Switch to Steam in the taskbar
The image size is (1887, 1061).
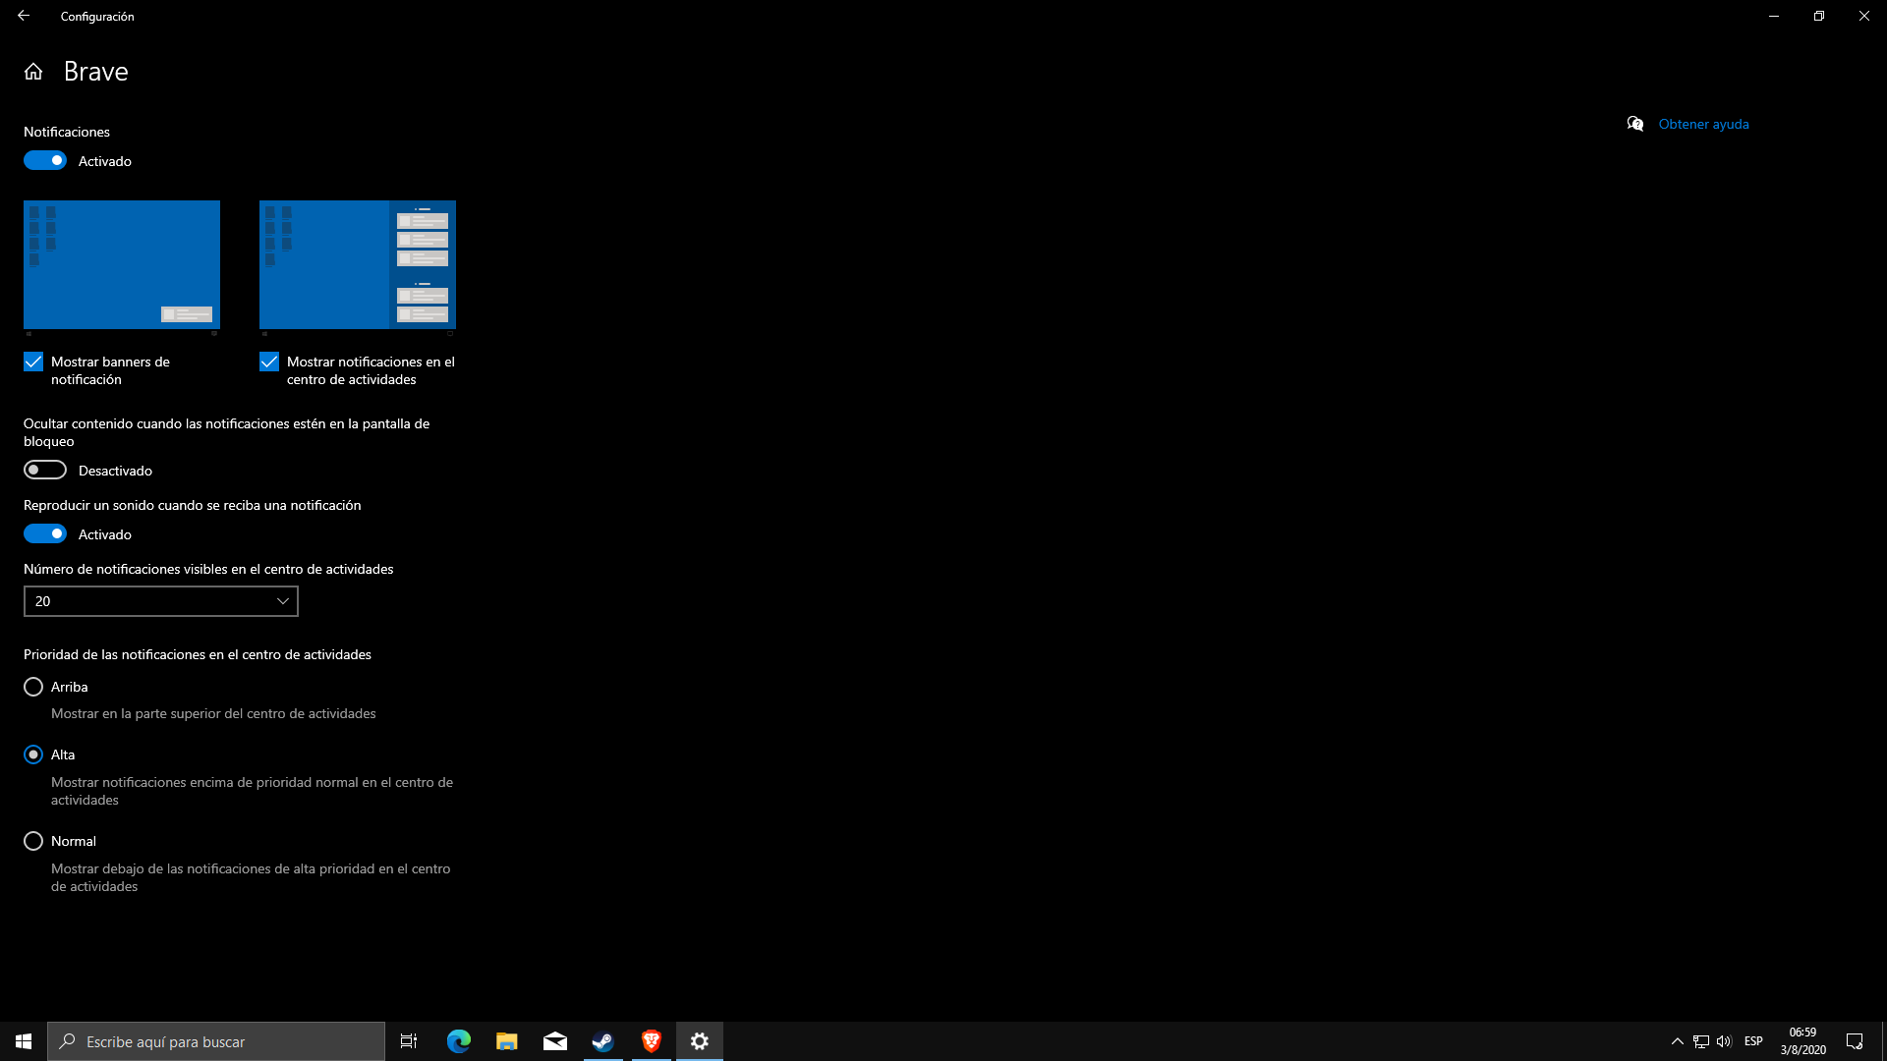pyautogui.click(x=603, y=1041)
